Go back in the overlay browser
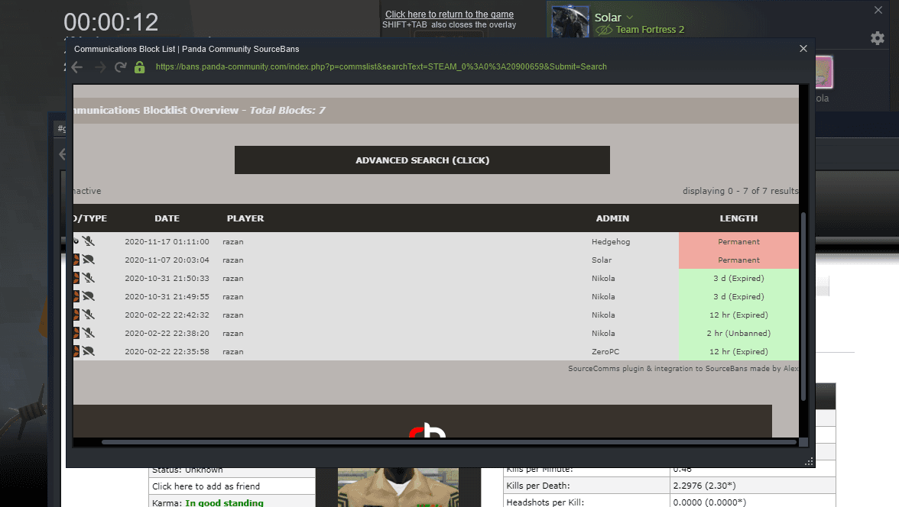The height and width of the screenshot is (507, 899). tap(76, 67)
